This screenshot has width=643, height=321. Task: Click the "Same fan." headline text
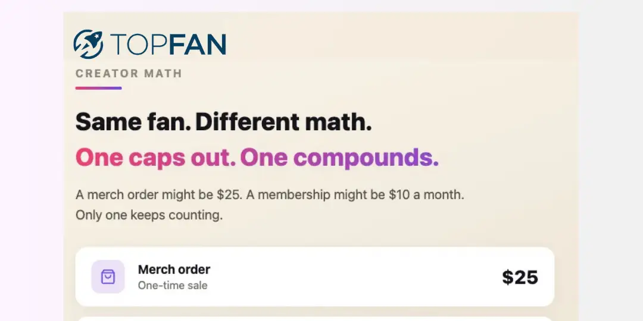point(133,122)
